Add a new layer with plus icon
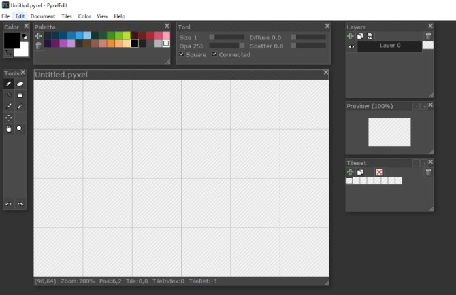The height and width of the screenshot is (295, 456). point(351,36)
